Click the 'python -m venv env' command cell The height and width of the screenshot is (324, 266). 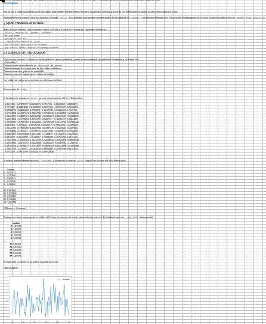[x=16, y=39]
